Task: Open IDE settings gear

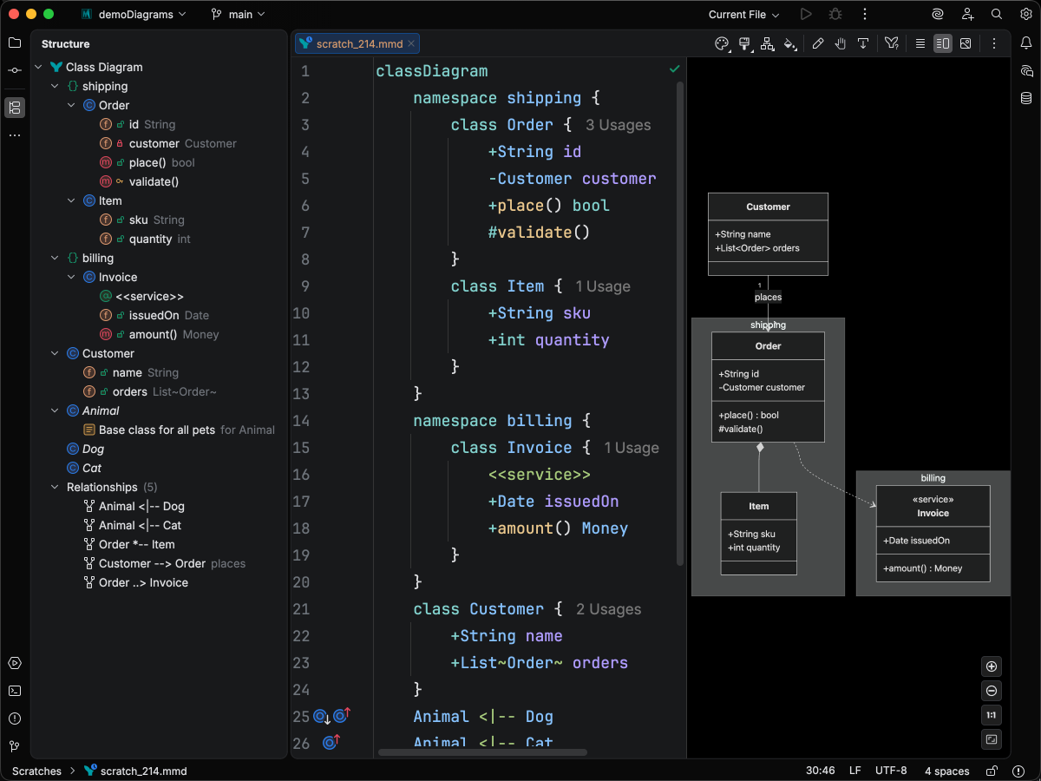Action: pos(1025,14)
